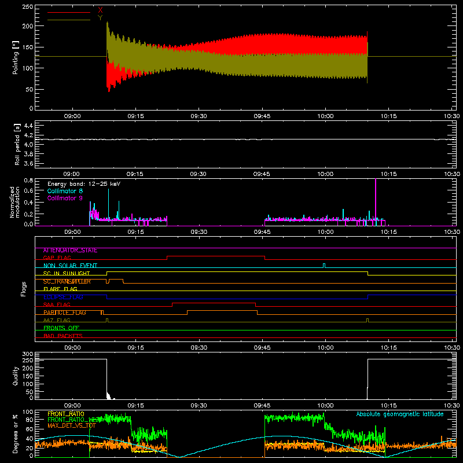Click the 'Flags' vertical axis label
The width and height of the screenshot is (463, 463).
pyautogui.click(x=24, y=289)
